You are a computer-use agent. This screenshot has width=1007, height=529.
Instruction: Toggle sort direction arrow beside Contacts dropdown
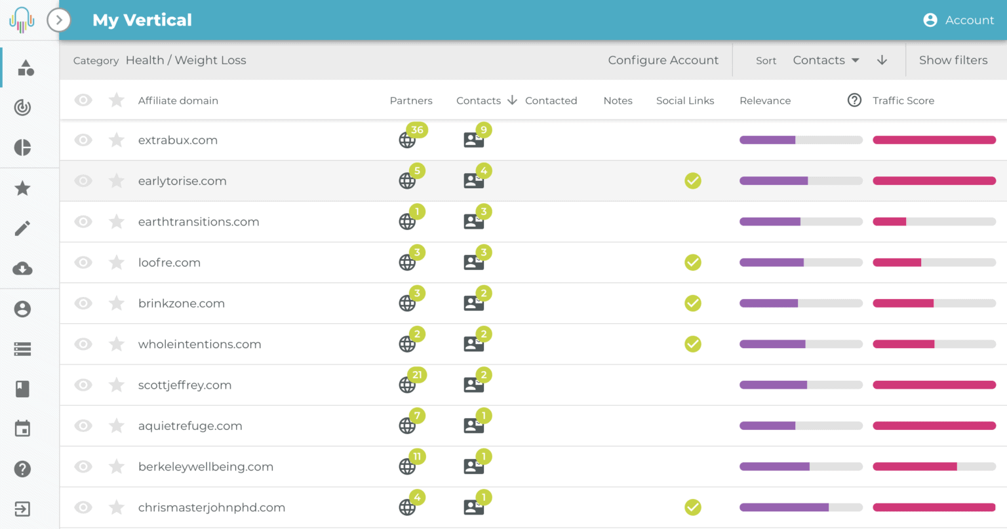pos(882,60)
